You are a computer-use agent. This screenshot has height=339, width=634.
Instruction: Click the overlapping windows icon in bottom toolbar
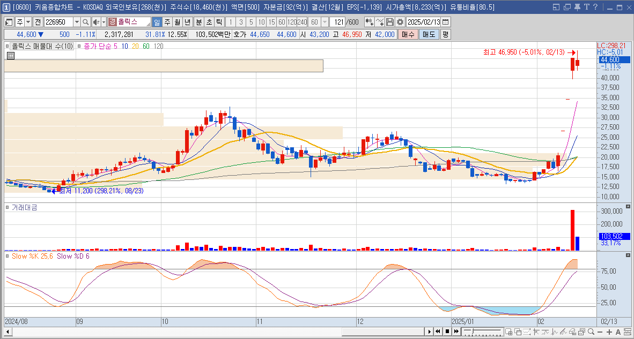[518, 332]
